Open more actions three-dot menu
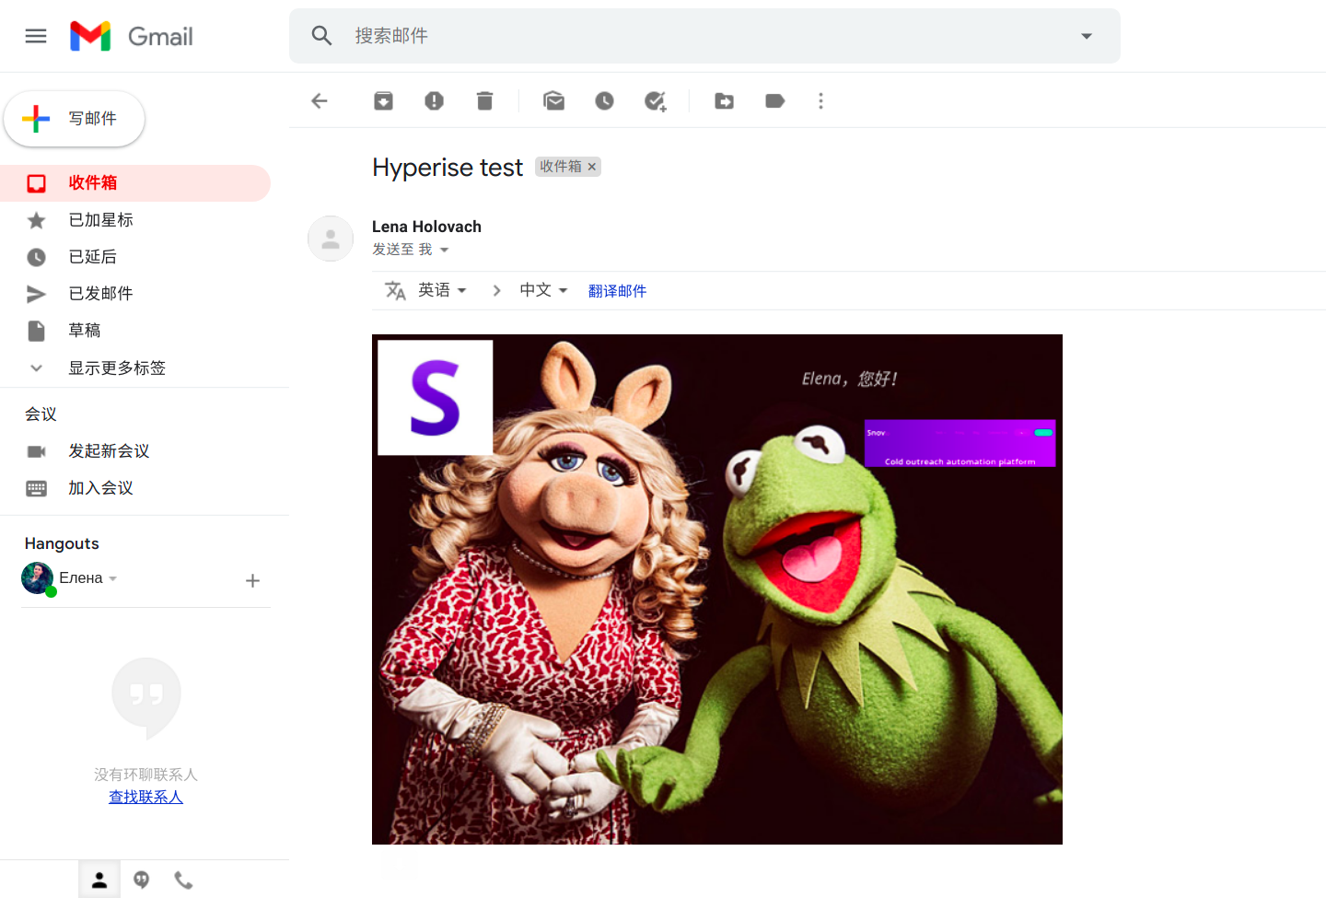 point(821,101)
